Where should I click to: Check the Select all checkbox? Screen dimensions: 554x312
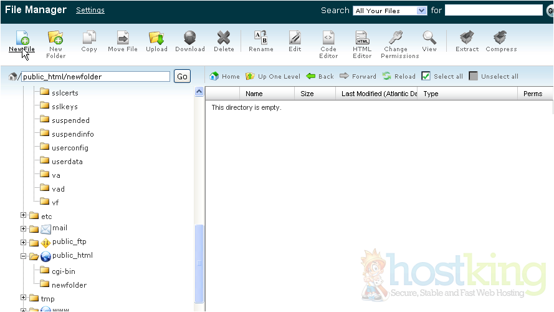[426, 76]
